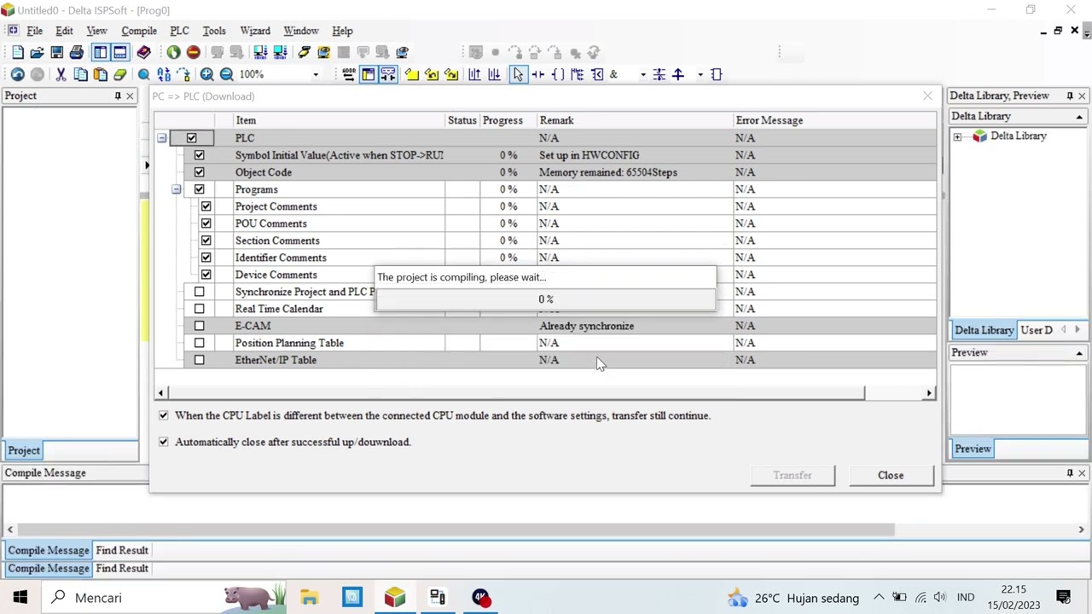
Task: Close the download dialog with X
Action: click(927, 96)
